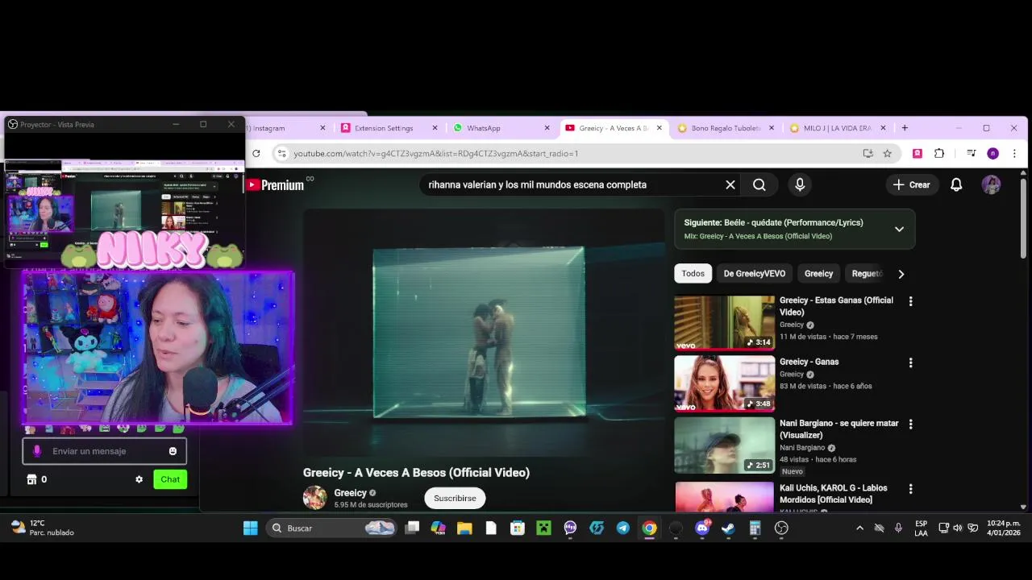1032x580 pixels.
Task: Open the Windows Start menu
Action: (251, 528)
